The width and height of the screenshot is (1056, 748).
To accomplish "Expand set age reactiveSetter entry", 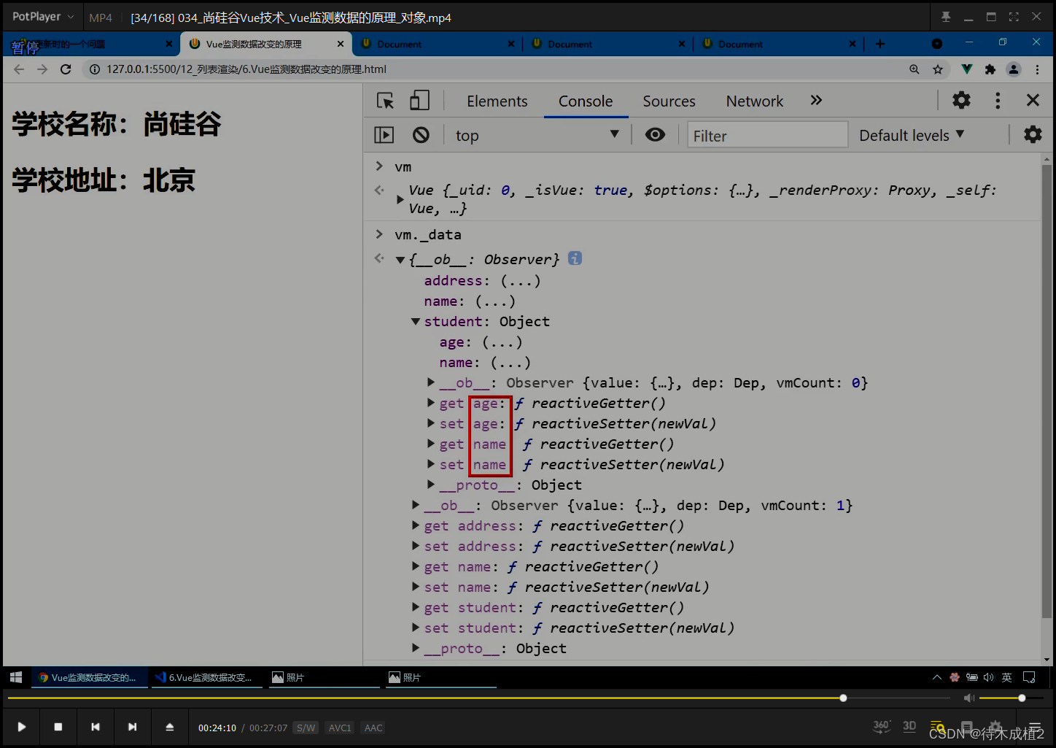I will click(x=430, y=423).
